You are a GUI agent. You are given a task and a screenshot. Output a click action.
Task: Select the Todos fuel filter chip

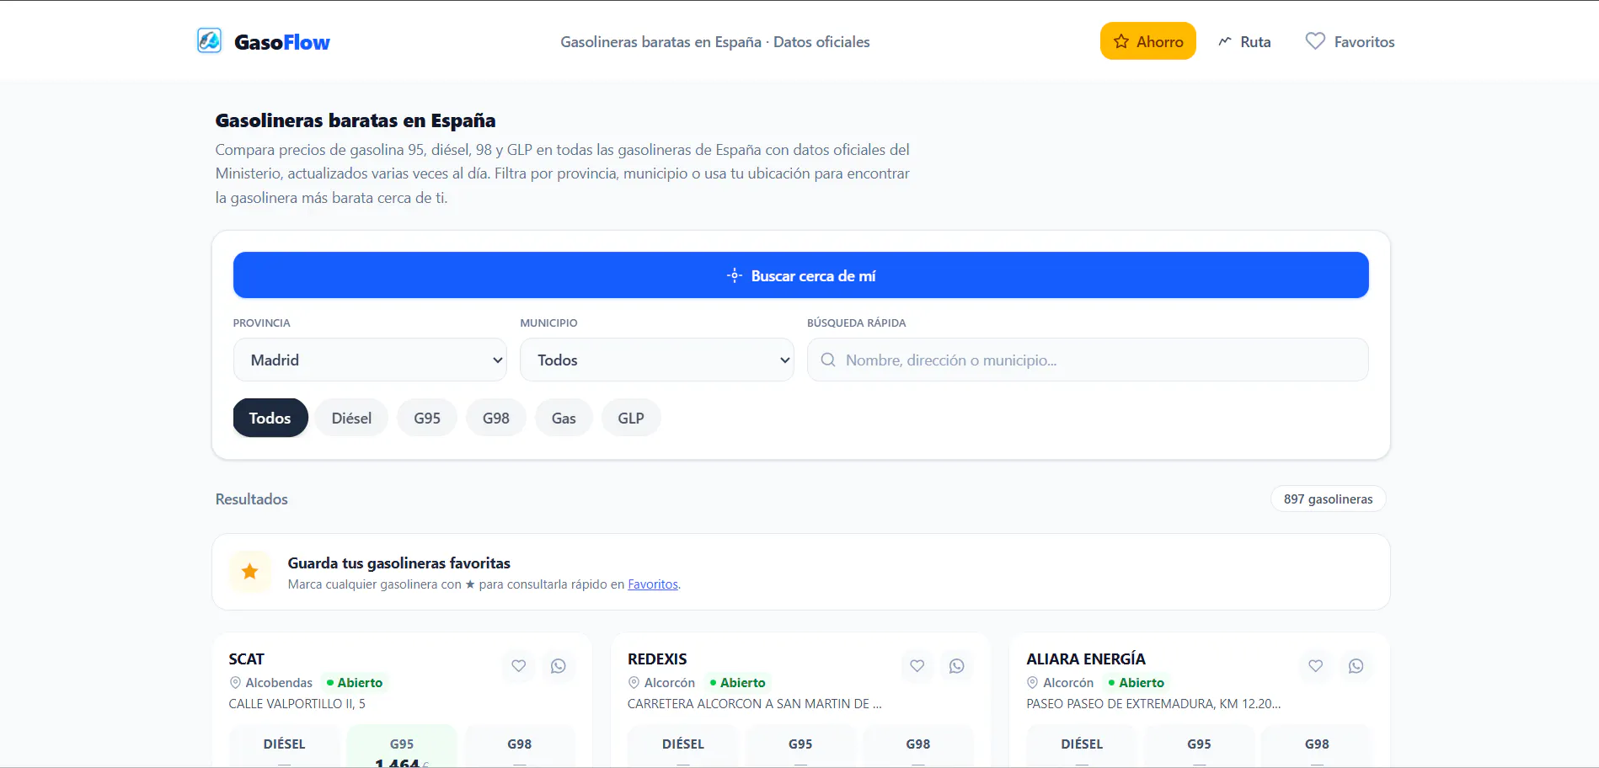270,418
